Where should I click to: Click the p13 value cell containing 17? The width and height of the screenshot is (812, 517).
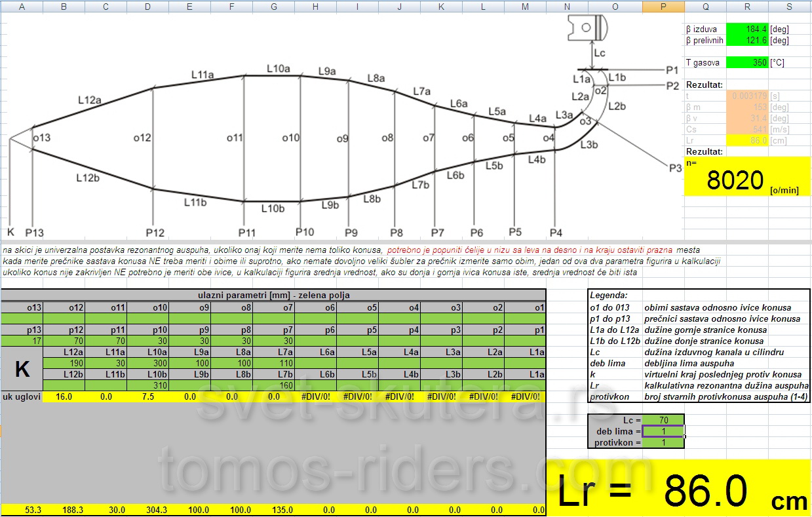[x=22, y=341]
